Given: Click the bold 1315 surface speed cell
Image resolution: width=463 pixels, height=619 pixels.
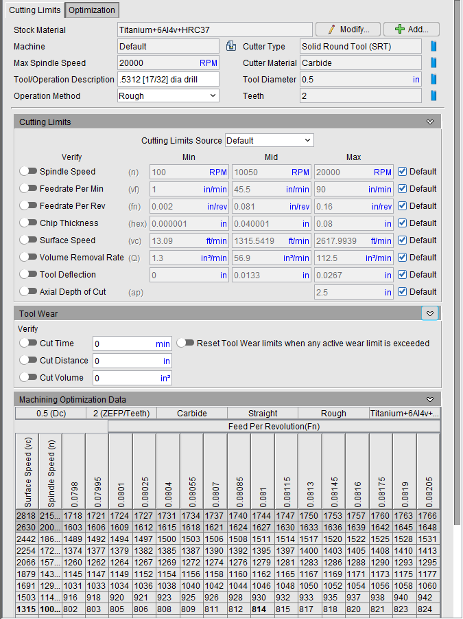Looking at the screenshot, I should 26,609.
